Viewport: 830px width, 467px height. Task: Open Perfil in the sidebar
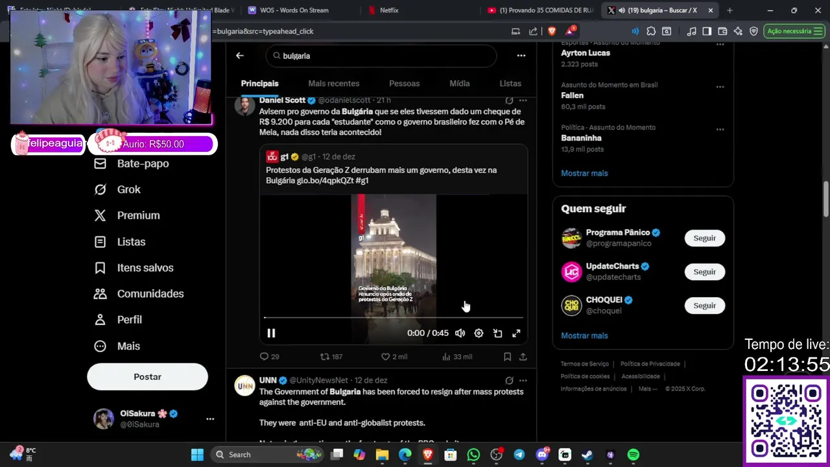coord(118,320)
